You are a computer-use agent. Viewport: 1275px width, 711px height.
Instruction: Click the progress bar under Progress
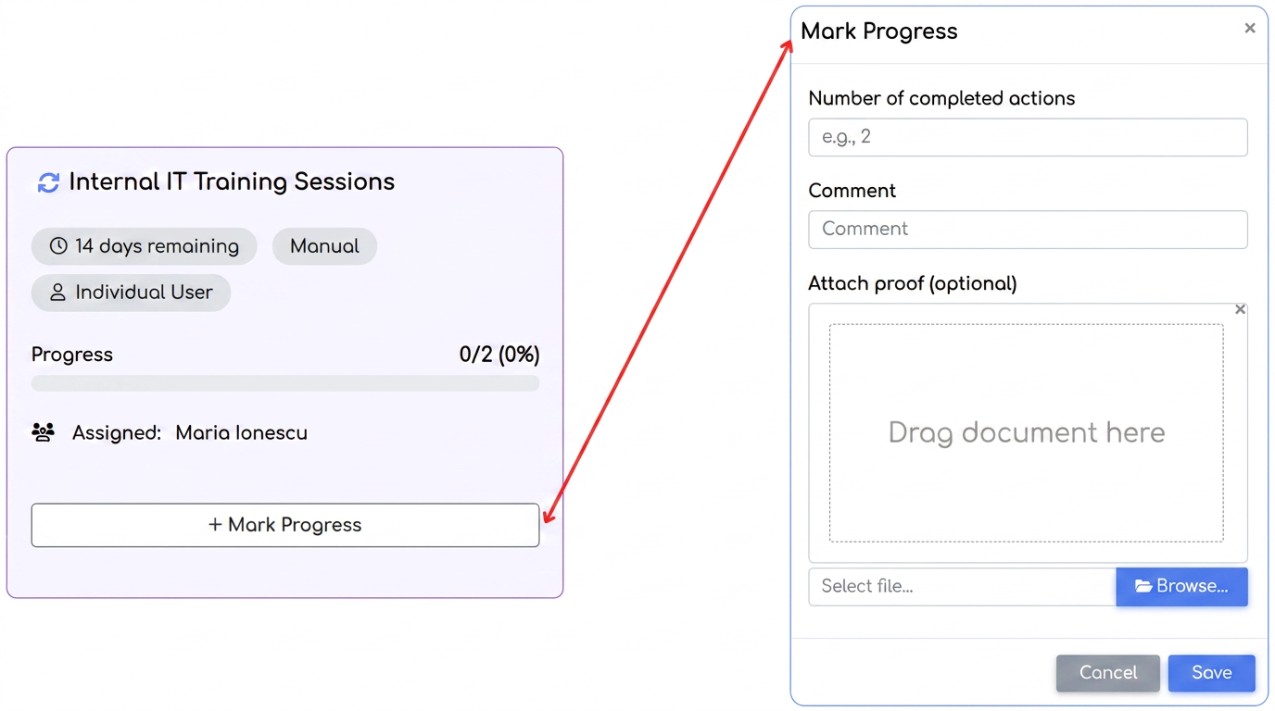click(x=285, y=383)
